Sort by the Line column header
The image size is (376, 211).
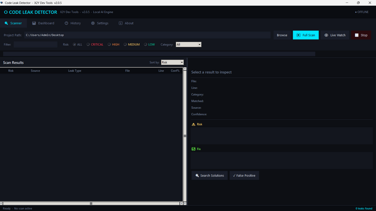click(161, 70)
